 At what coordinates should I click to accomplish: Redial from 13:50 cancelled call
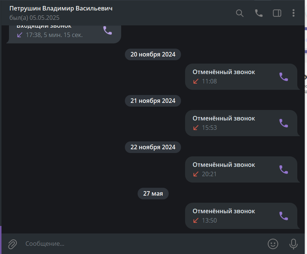283,216
